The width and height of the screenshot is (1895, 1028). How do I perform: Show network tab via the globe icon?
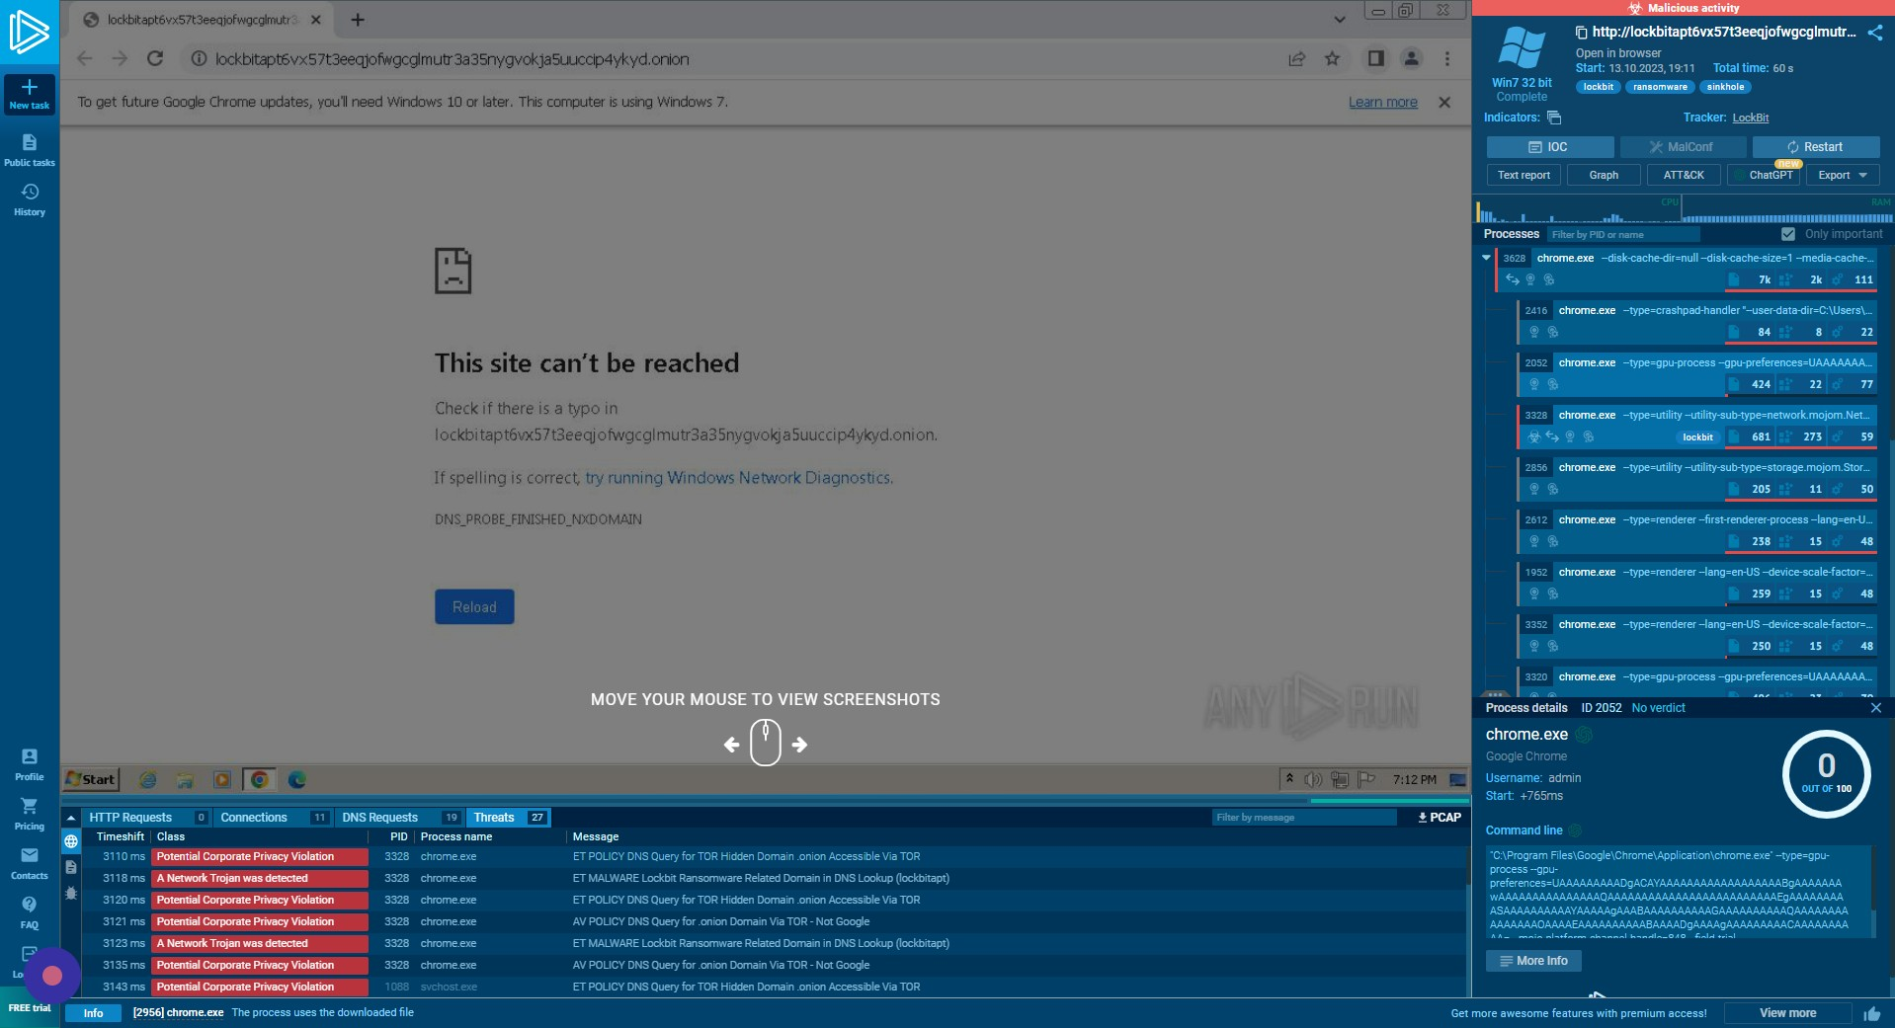click(71, 841)
